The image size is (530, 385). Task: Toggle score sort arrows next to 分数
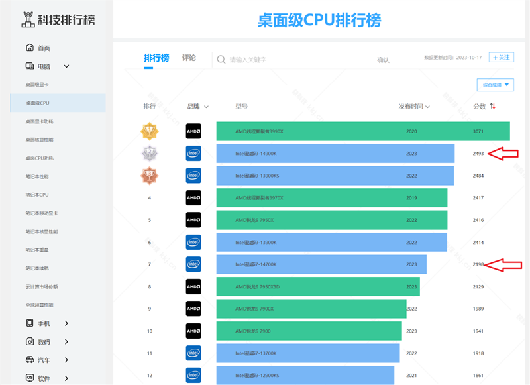pos(493,106)
